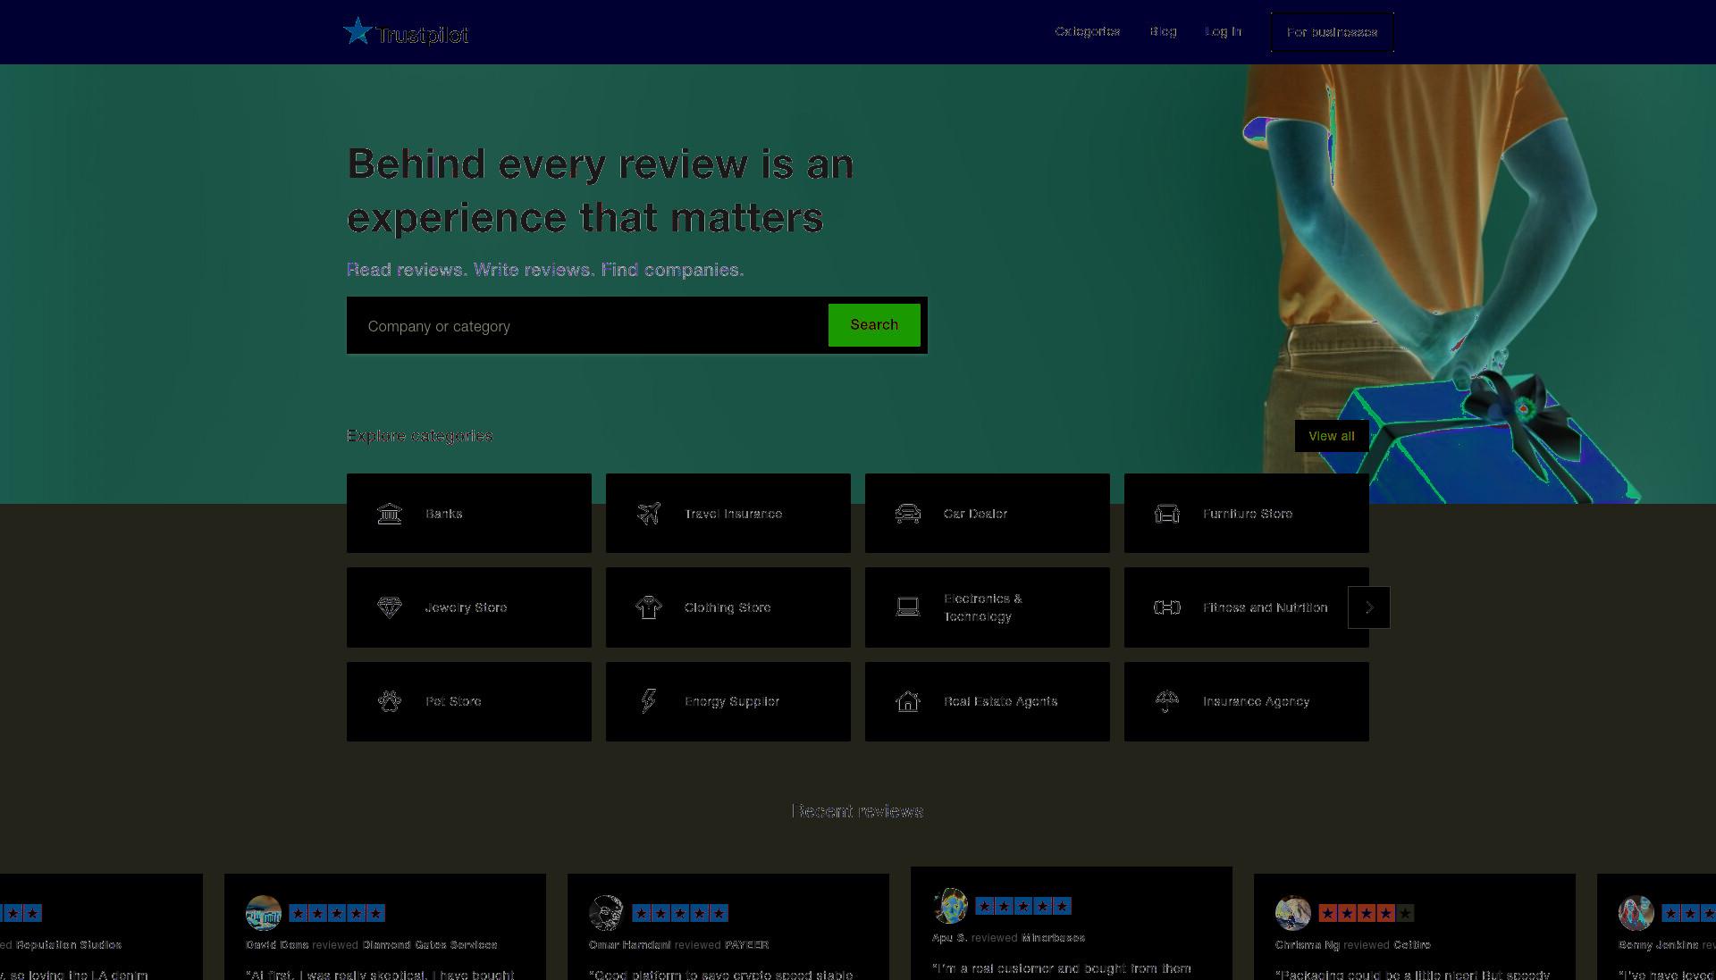This screenshot has height=980, width=1716.
Task: Open Minerbases company link
Action: click(1053, 937)
